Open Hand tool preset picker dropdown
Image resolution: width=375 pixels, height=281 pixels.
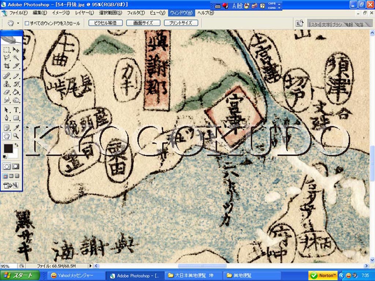(18, 23)
